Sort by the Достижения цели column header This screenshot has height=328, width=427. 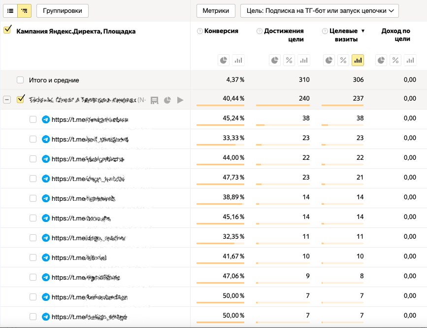click(x=284, y=35)
